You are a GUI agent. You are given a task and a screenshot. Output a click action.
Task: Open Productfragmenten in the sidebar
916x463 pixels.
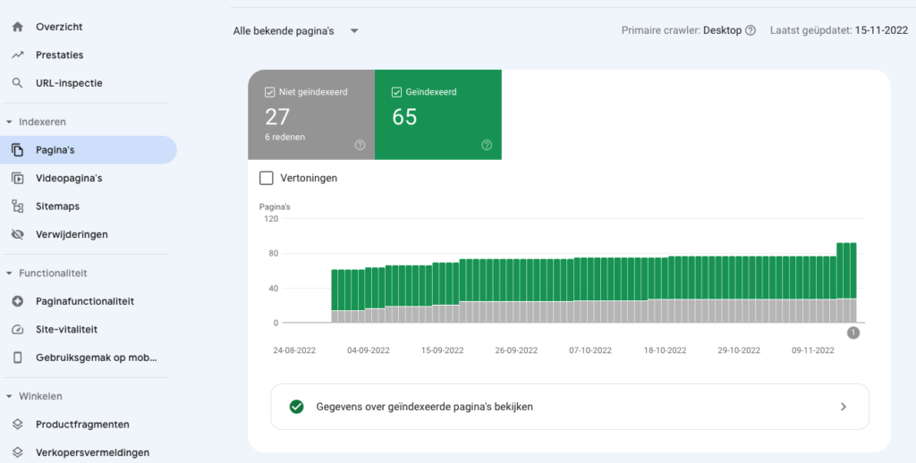[82, 425]
